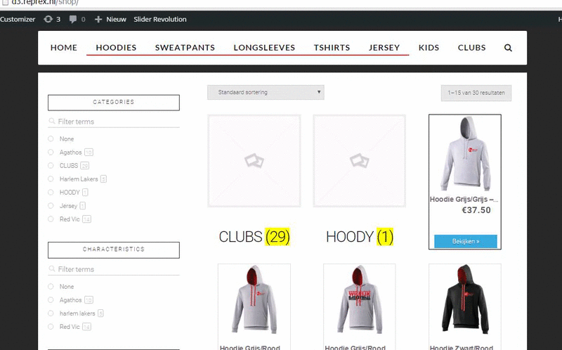The image size is (562, 350).
Task: Select Red Vic under Characteristics
Action: tap(51, 326)
